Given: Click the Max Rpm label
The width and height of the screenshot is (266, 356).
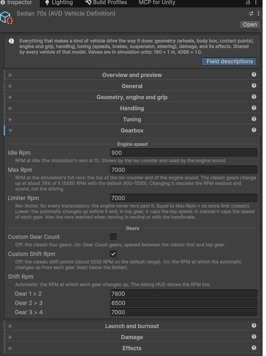Looking at the screenshot, I should (20, 170).
